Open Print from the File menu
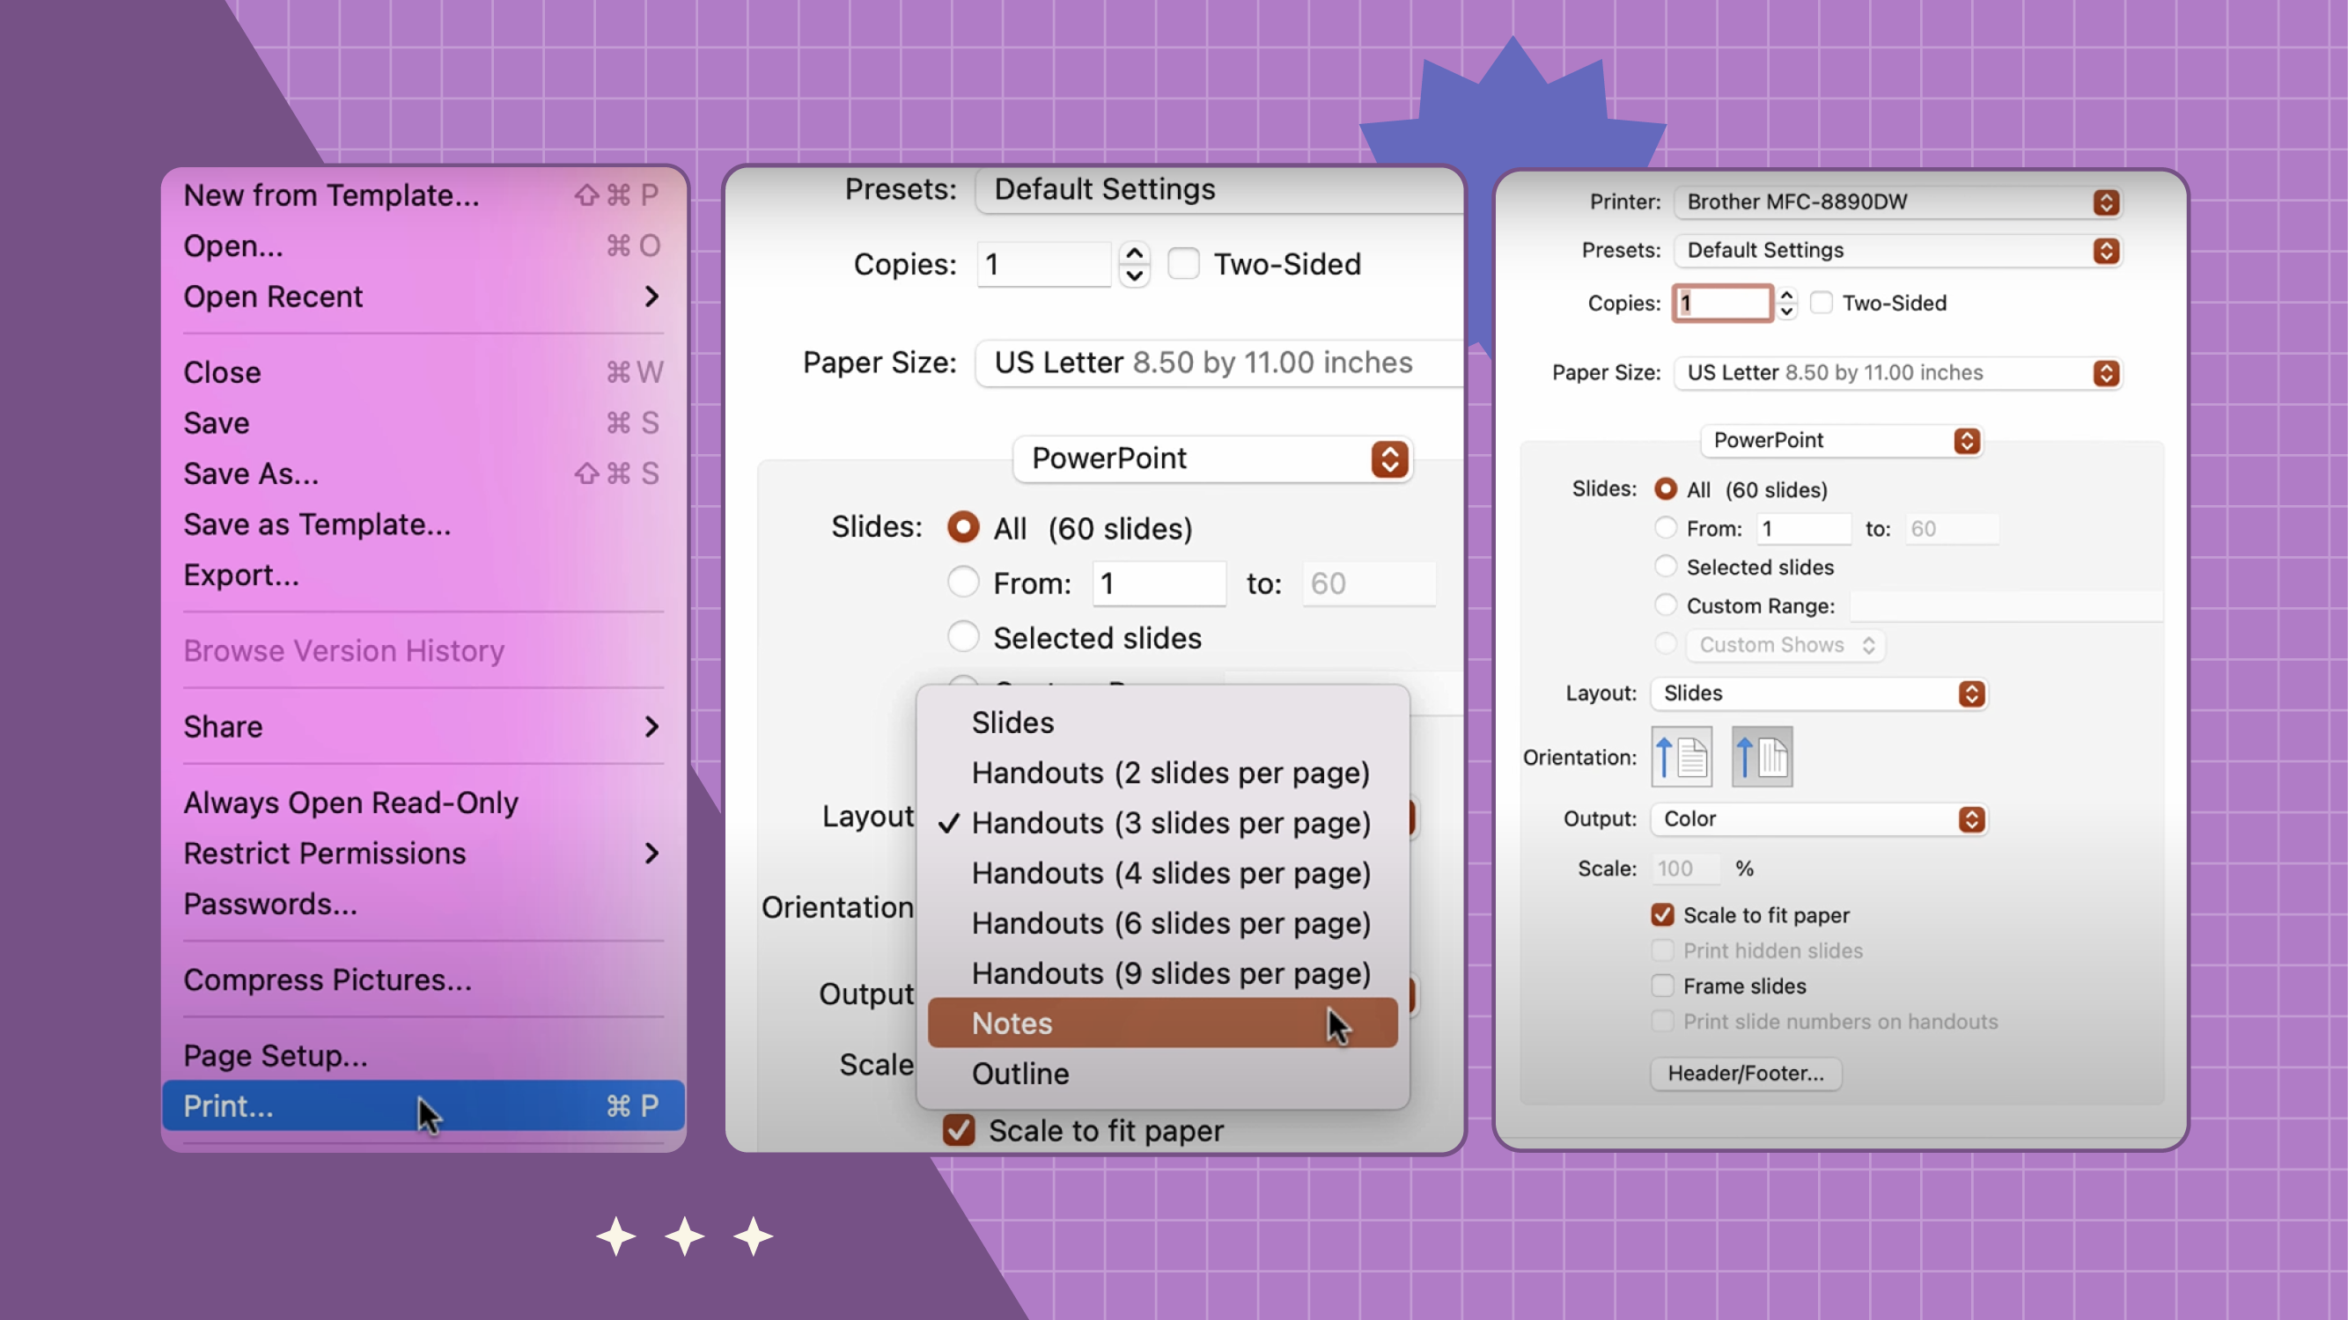This screenshot has height=1320, width=2348. pos(227,1105)
